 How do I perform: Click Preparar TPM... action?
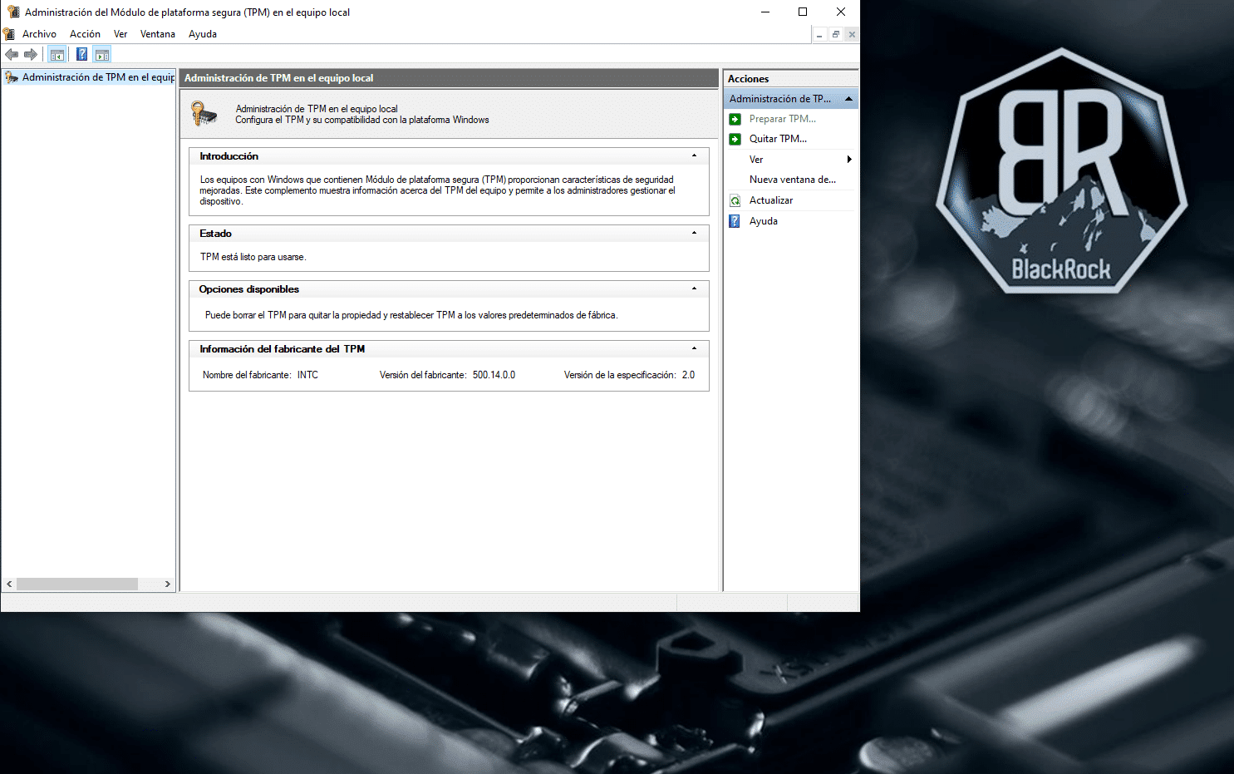[x=783, y=119]
